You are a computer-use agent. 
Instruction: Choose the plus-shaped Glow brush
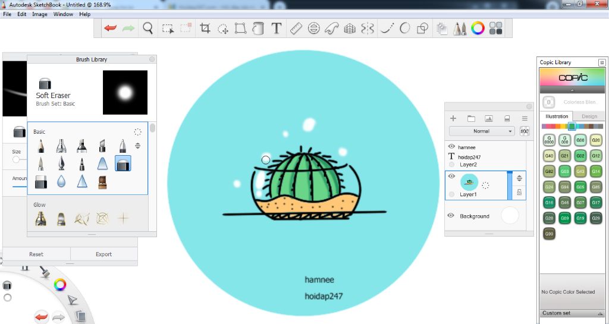coord(123,218)
